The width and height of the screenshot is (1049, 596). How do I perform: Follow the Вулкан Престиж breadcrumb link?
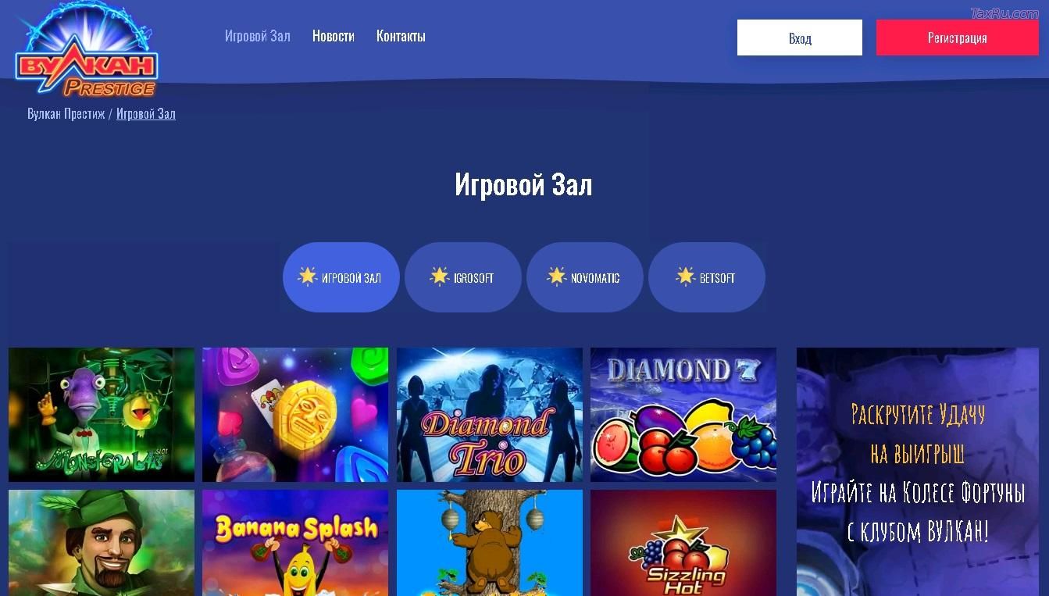[x=66, y=113]
